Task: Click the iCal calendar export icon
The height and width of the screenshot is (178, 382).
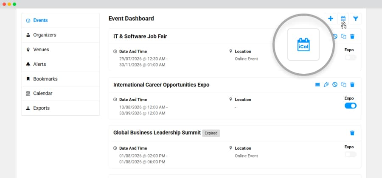Action: 343,19
